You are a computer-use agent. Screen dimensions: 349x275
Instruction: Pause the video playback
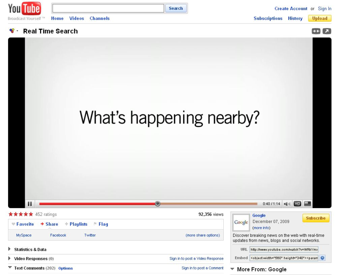coord(30,204)
